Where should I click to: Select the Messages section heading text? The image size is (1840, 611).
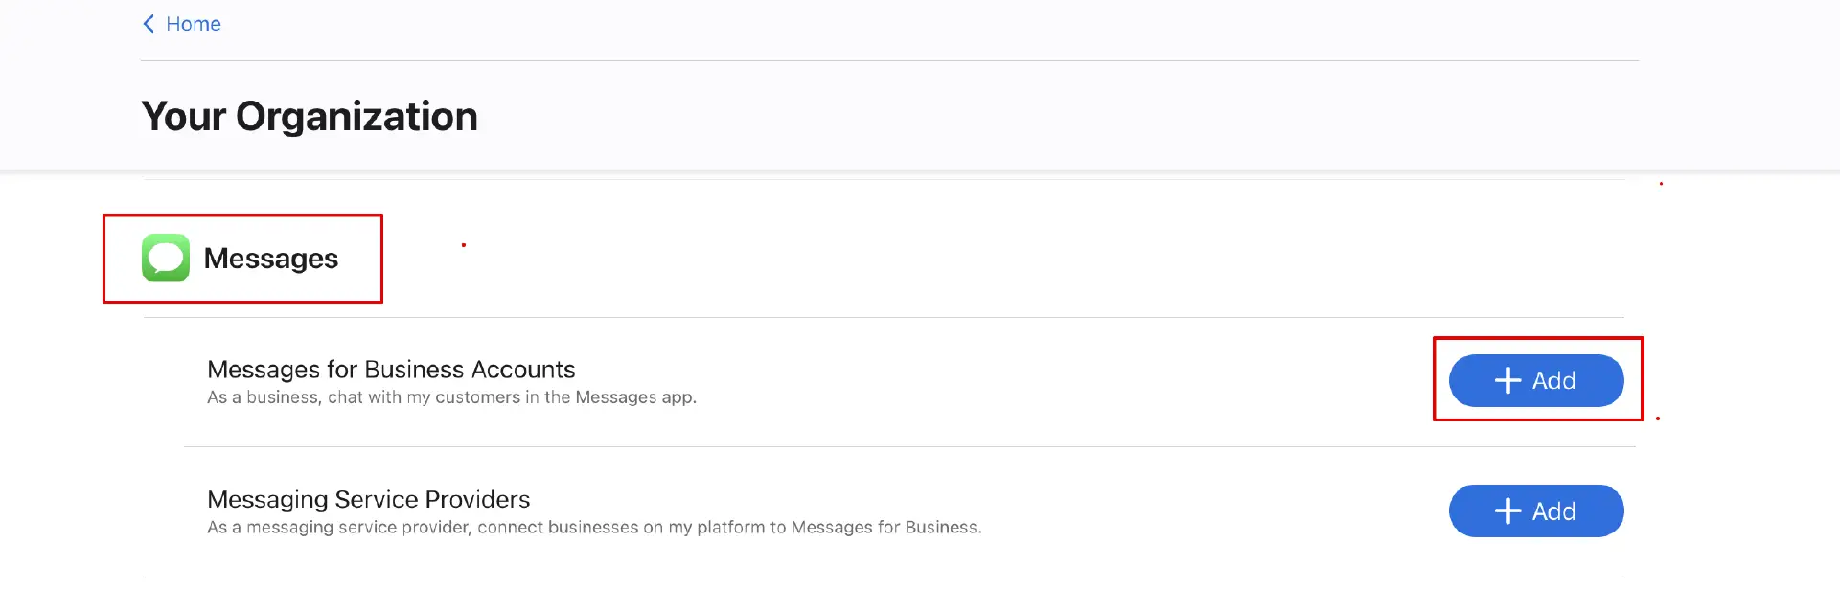[x=270, y=259]
